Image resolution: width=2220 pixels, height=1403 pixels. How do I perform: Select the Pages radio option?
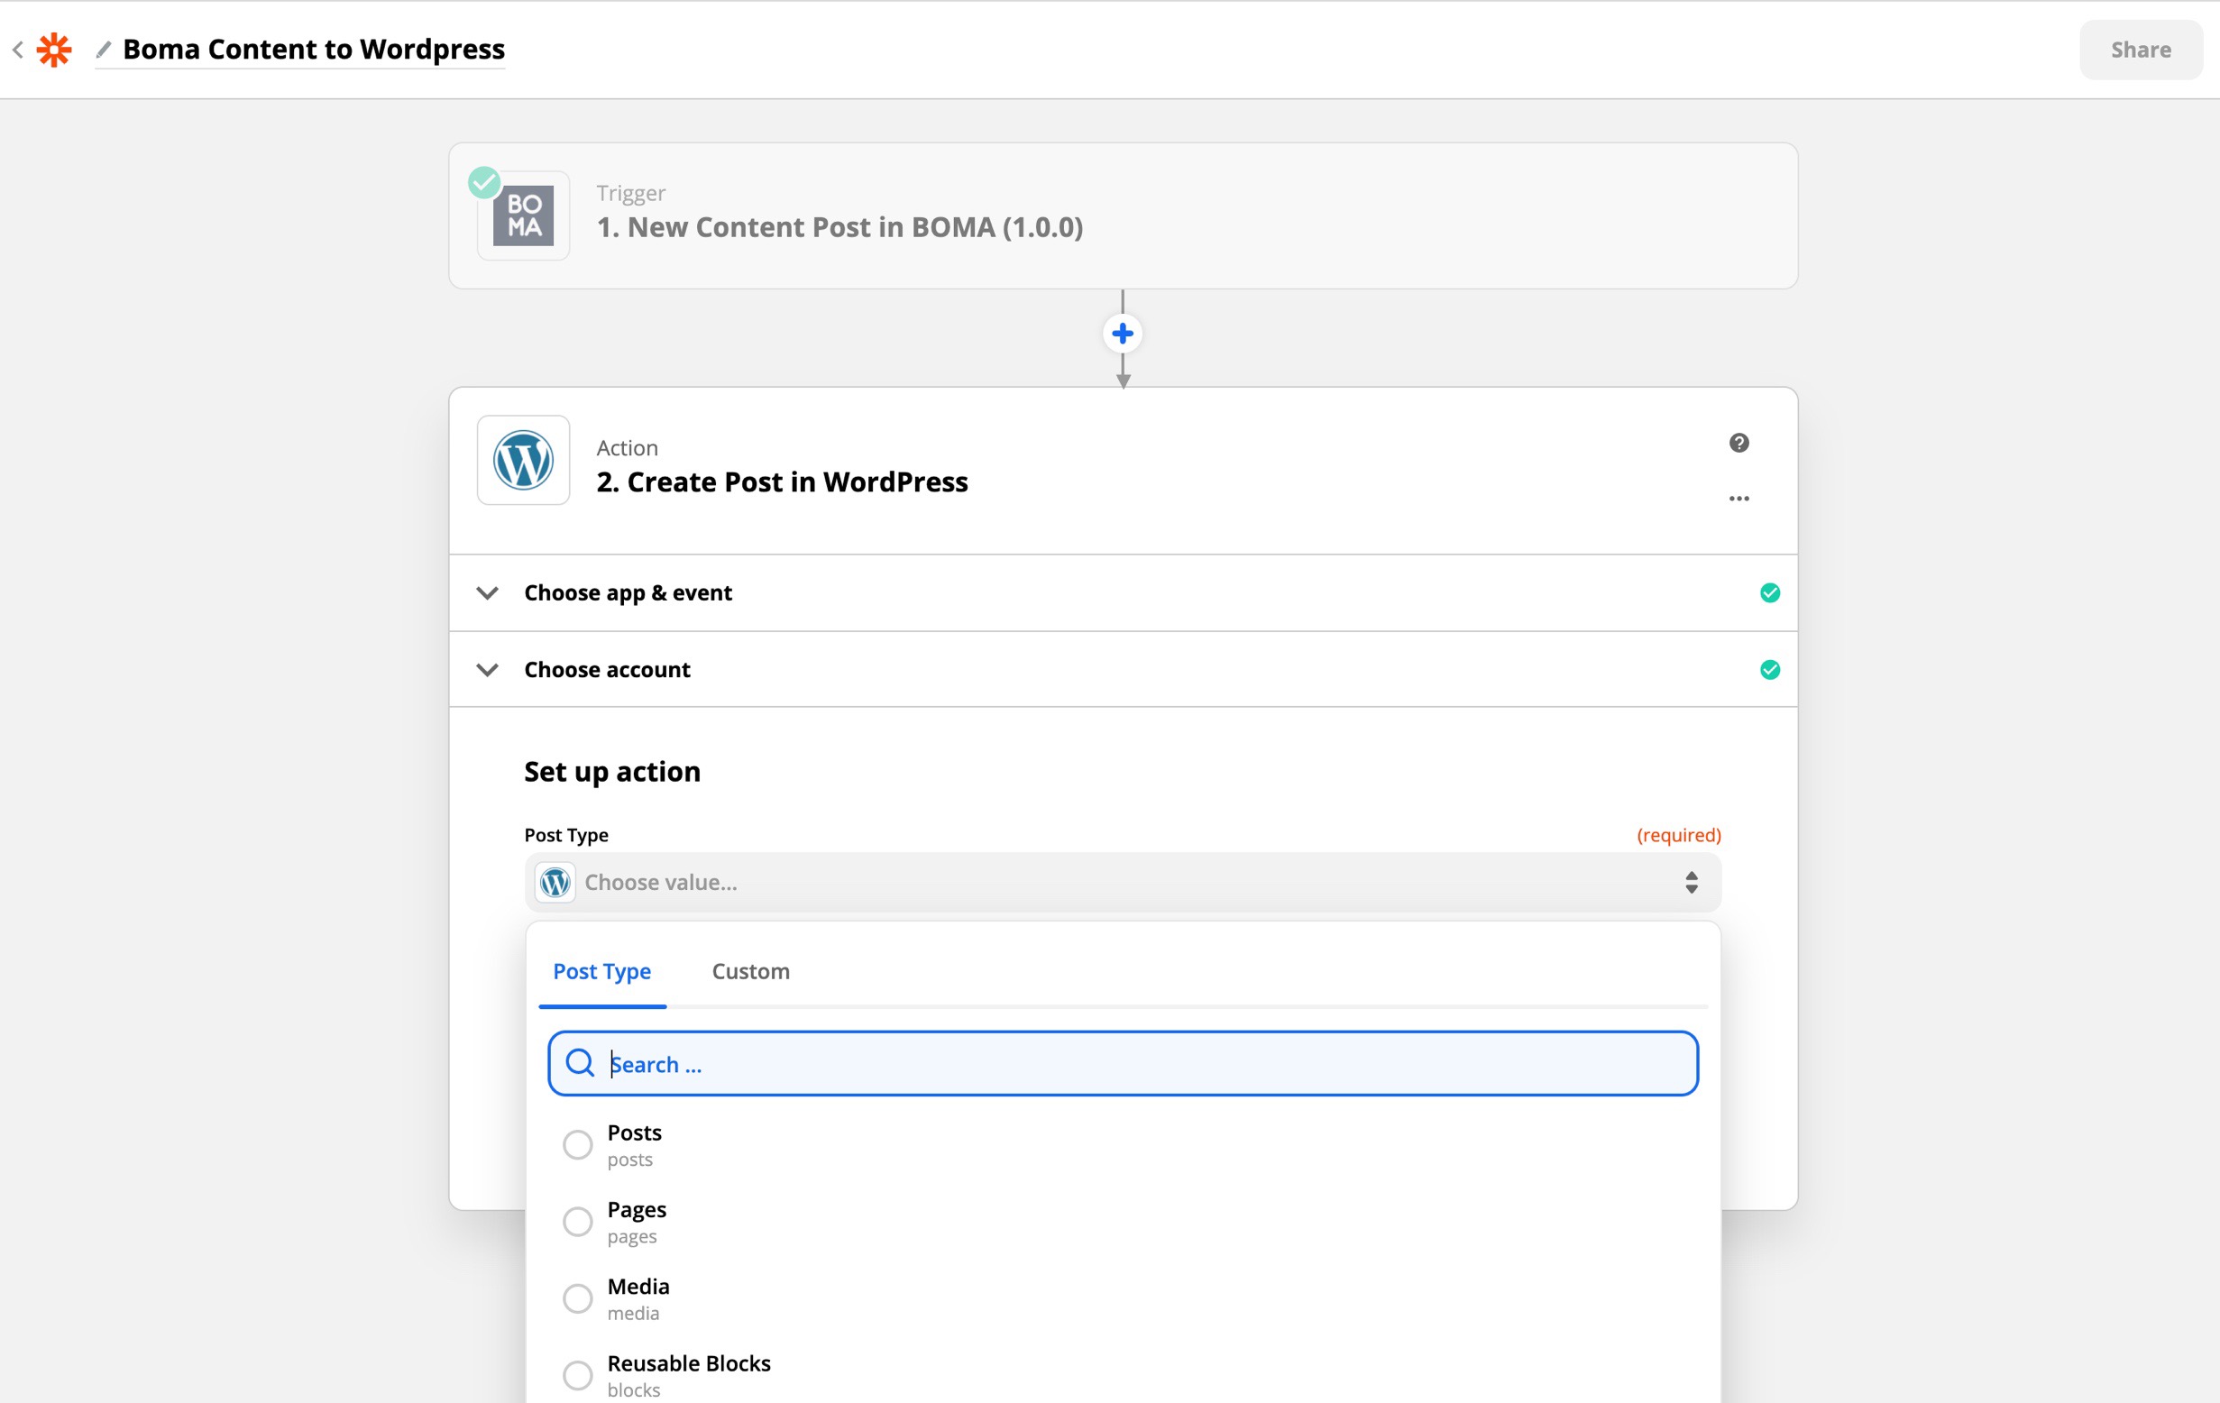[x=577, y=1222]
